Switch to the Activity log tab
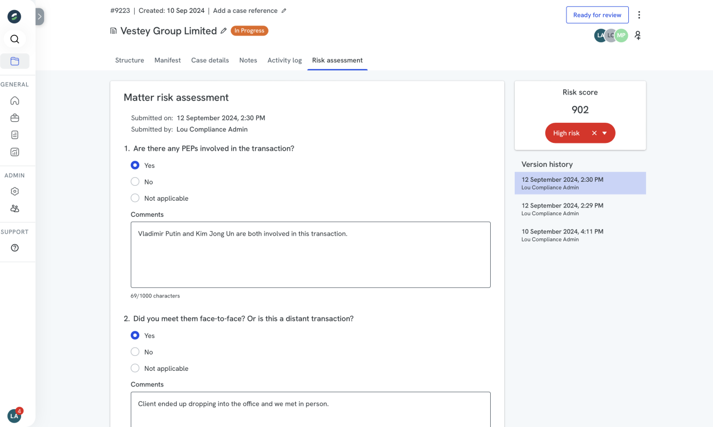This screenshot has width=713, height=427. [x=285, y=60]
